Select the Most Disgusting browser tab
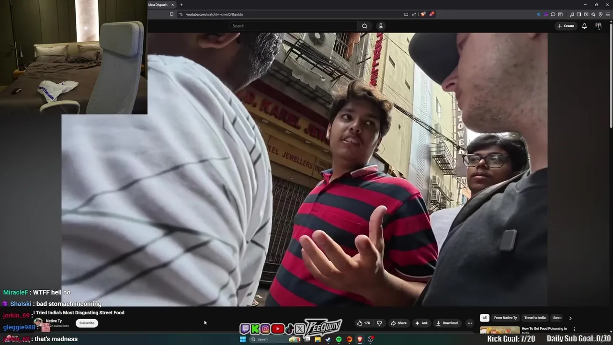 [x=158, y=5]
